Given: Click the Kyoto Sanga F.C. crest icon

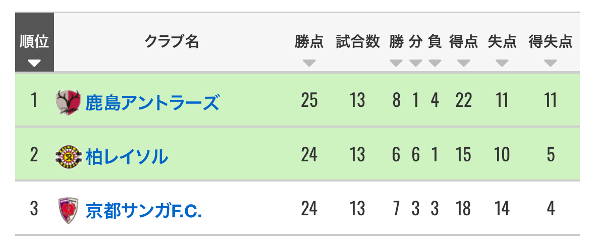Looking at the screenshot, I should [x=69, y=210].
